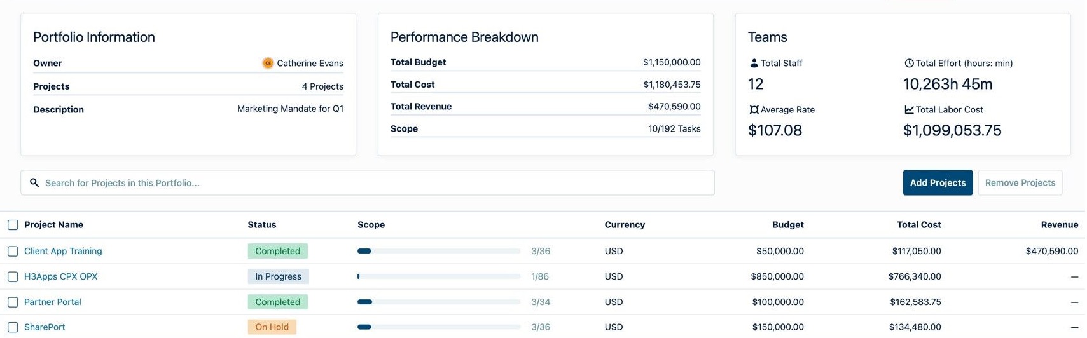Open the SharePort project link
Image resolution: width=1087 pixels, height=338 pixels.
45,327
